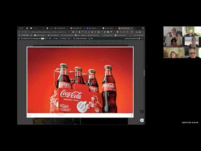
Task: Click the search icon in WordPress admin bar
Action: coord(142,39)
